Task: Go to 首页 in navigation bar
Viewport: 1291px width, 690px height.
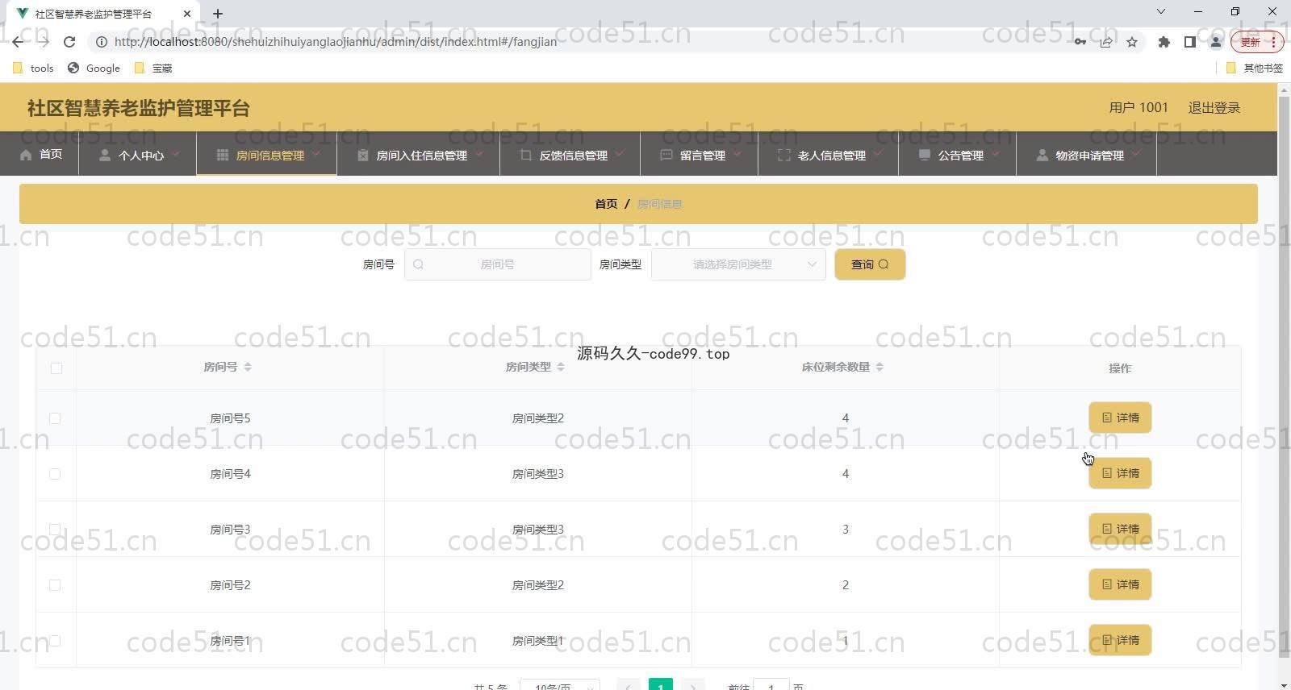Action: click(41, 154)
